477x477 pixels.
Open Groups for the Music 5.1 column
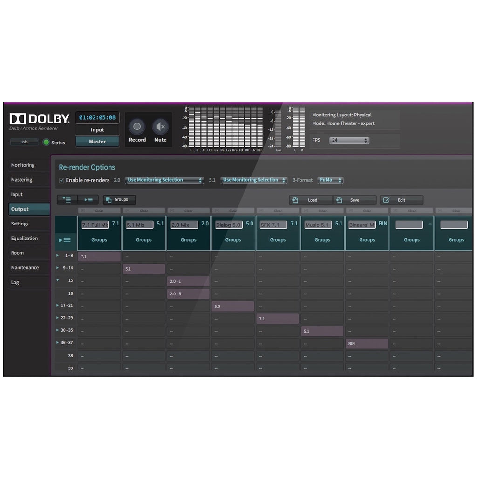click(x=322, y=240)
